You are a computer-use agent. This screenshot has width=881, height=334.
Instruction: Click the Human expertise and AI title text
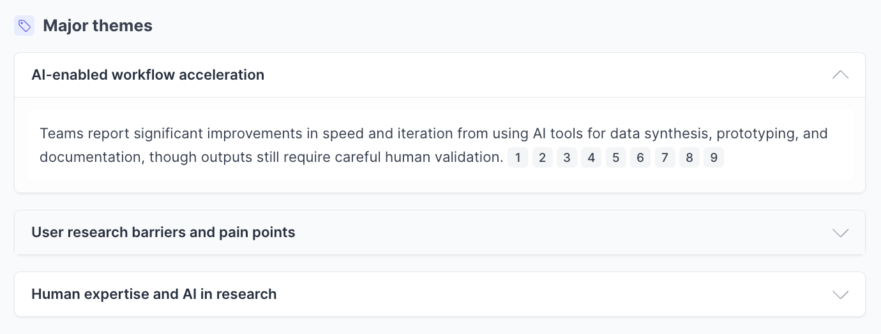point(154,294)
